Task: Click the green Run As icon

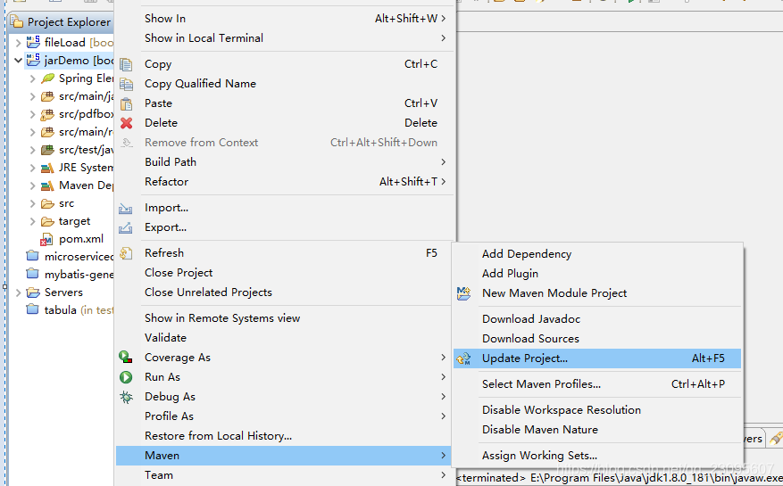Action: pos(126,377)
